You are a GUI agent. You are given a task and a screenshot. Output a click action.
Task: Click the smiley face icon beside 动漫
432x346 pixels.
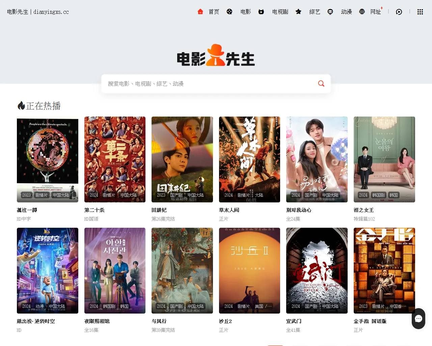(x=330, y=12)
